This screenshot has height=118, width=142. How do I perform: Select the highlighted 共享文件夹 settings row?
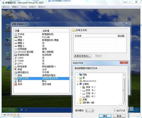(41, 78)
